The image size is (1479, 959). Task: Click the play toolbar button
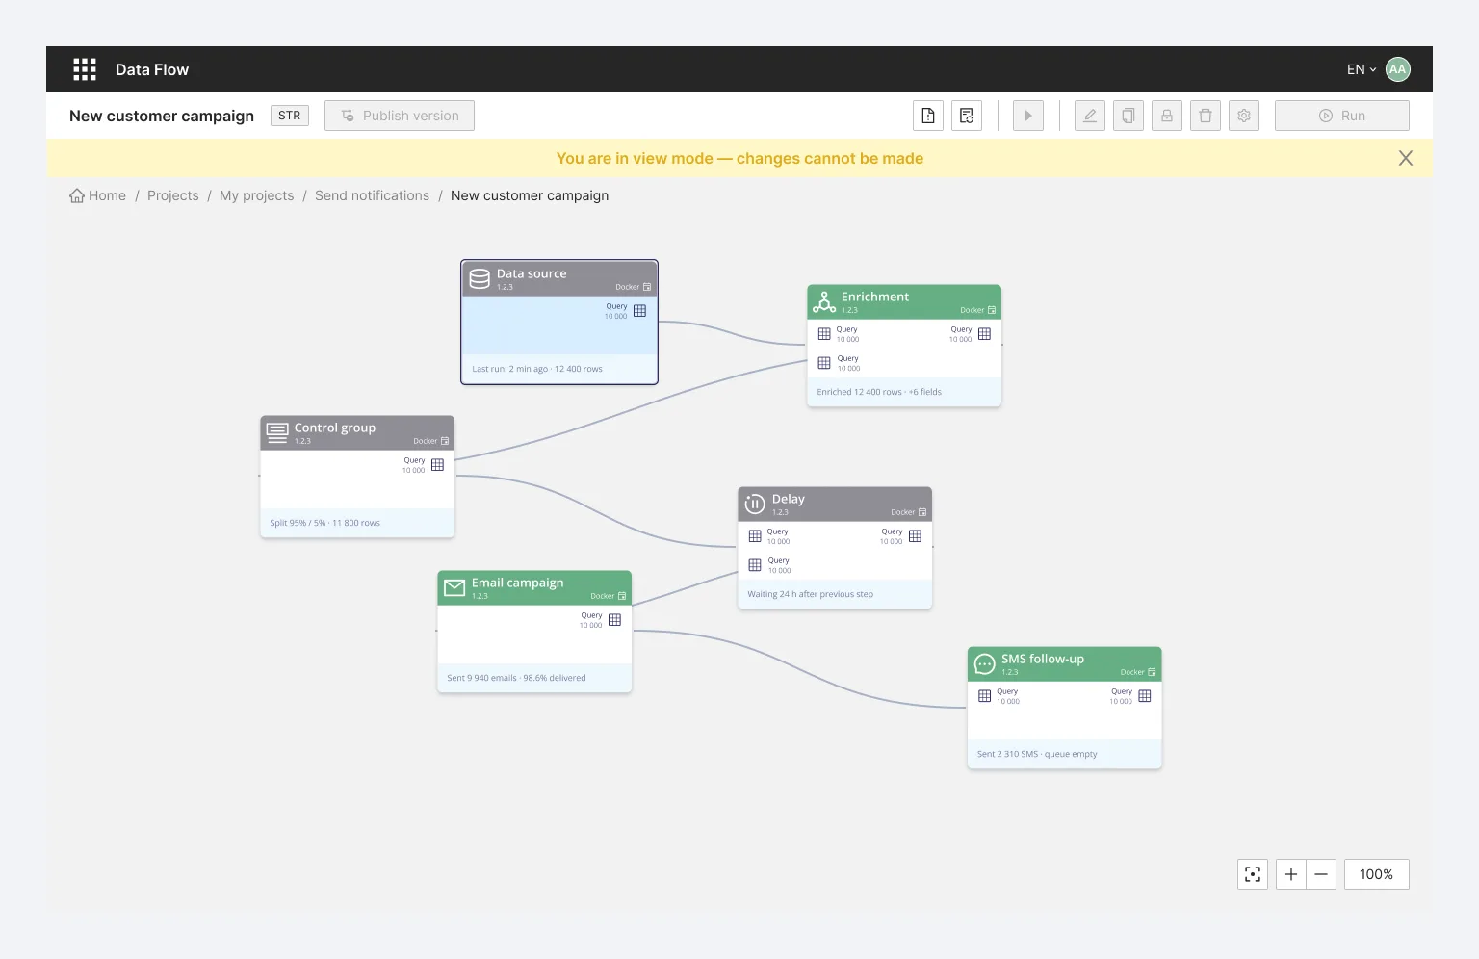1028,116
